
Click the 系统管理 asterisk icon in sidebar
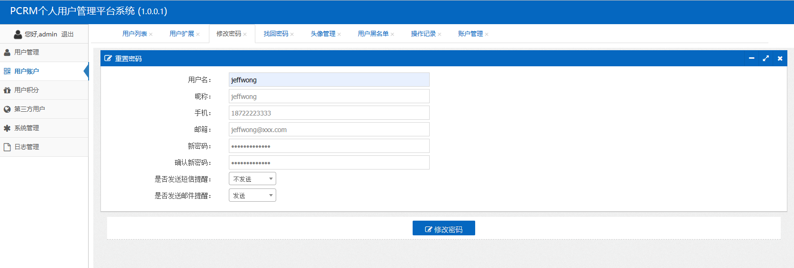point(7,128)
